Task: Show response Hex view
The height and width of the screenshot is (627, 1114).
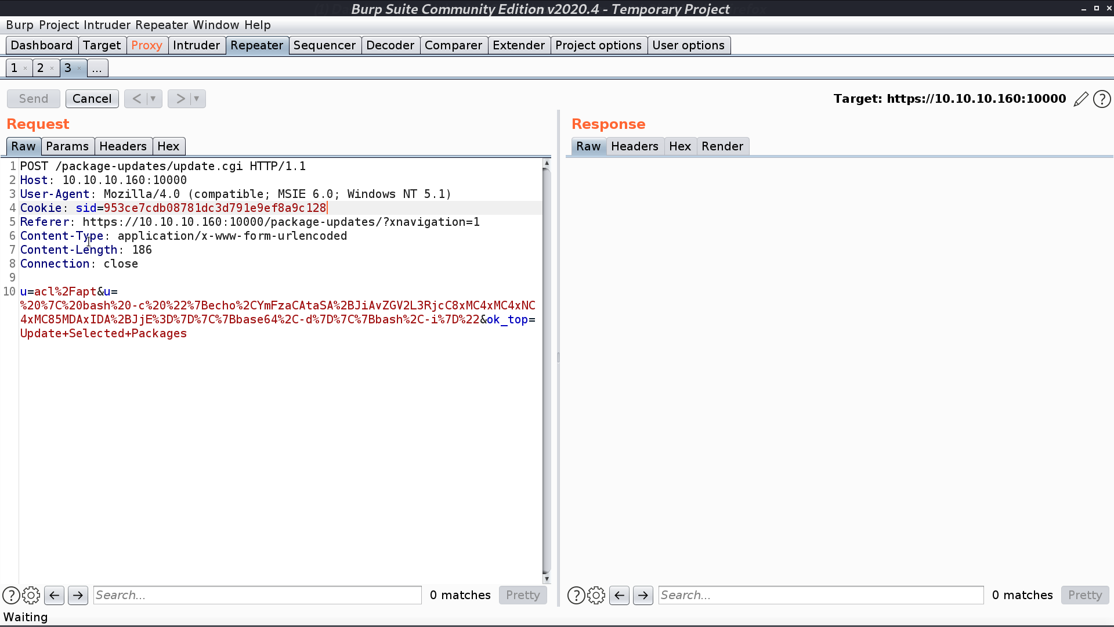Action: pos(680,146)
